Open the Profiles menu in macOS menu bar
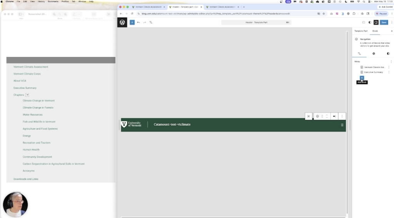Screen dimensions: 394x218 click(x=65, y=2)
